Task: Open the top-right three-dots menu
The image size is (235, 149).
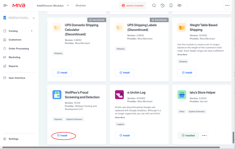Action: coord(227,6)
